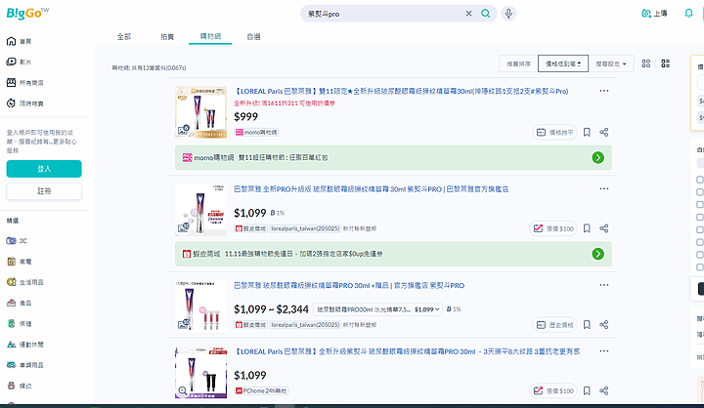
Task: Share the first $1,099 Shopee product
Action: pos(604,228)
